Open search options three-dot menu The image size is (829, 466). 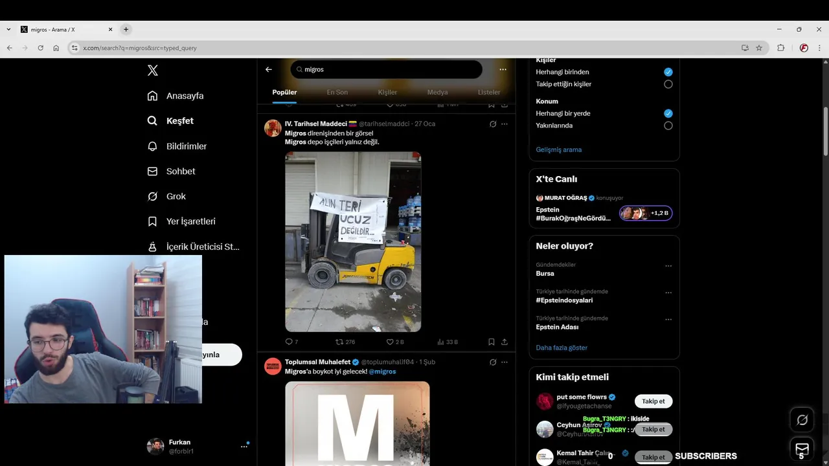(x=503, y=69)
